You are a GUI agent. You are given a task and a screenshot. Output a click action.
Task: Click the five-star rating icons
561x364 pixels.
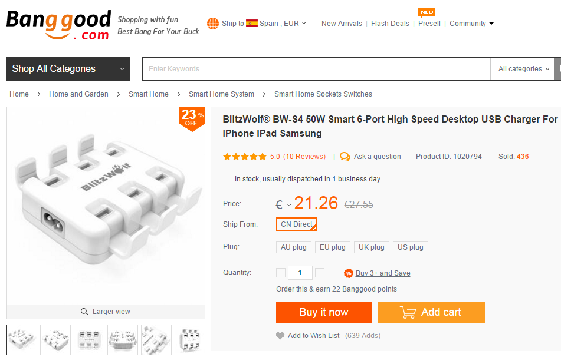click(x=244, y=157)
